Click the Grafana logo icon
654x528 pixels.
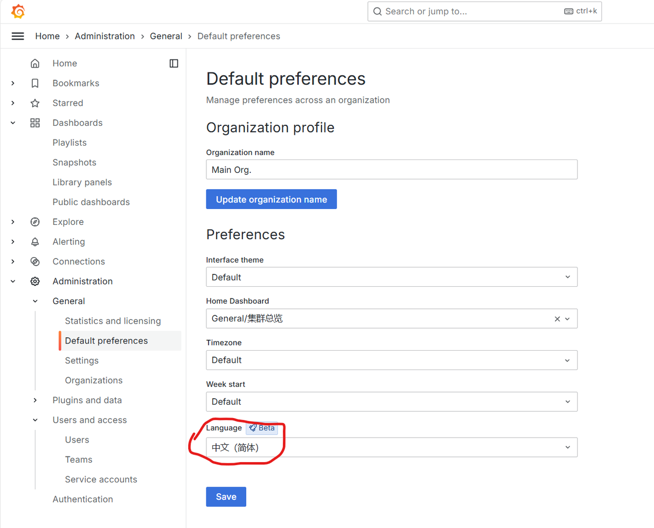pos(18,11)
